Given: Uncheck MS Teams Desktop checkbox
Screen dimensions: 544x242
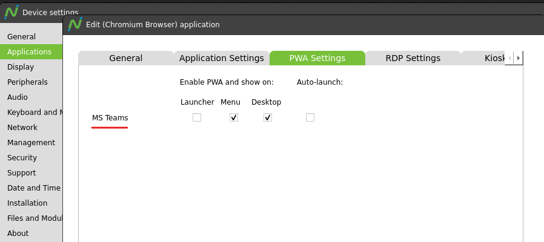Looking at the screenshot, I should (268, 117).
